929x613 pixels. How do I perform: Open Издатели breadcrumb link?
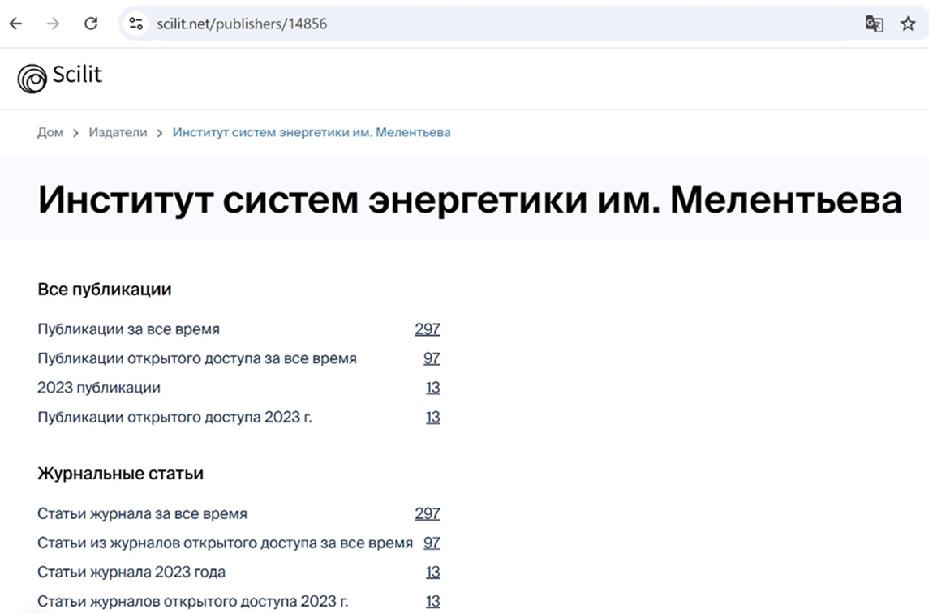(118, 133)
